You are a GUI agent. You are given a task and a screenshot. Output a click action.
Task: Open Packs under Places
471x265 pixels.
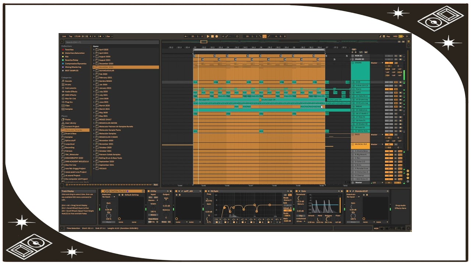68,120
